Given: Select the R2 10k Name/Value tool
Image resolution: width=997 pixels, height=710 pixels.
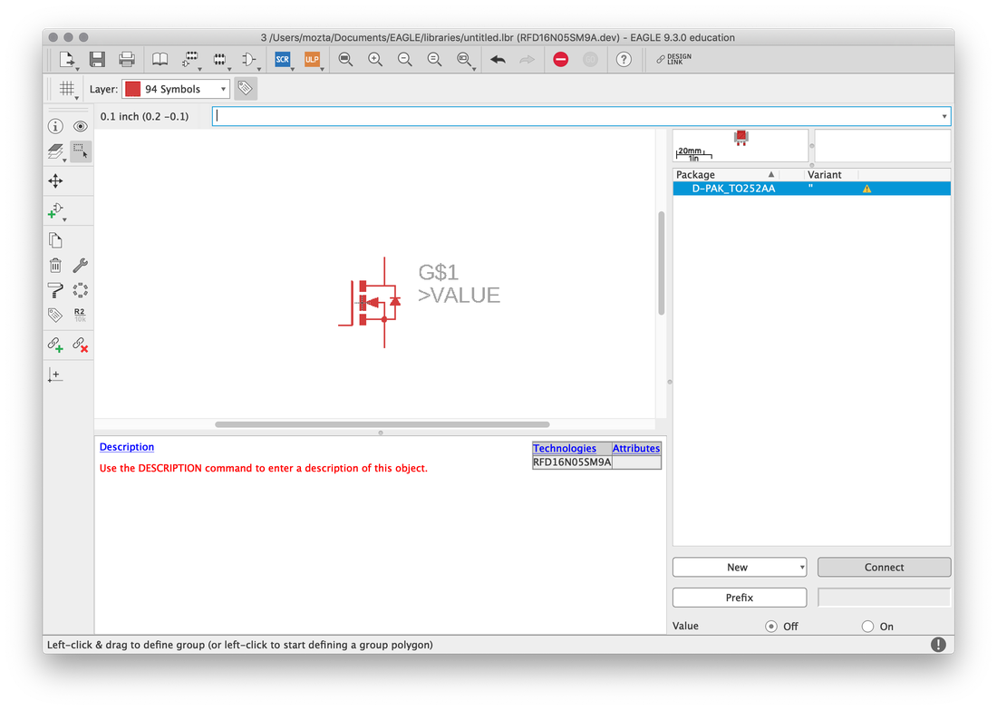Looking at the screenshot, I should 80,315.
